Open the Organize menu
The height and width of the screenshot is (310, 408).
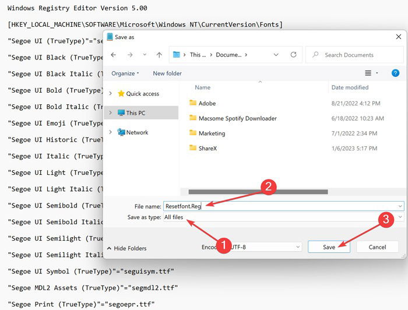[125, 73]
